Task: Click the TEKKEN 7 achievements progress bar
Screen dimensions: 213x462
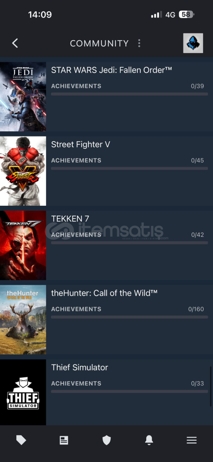Action: [x=129, y=243]
